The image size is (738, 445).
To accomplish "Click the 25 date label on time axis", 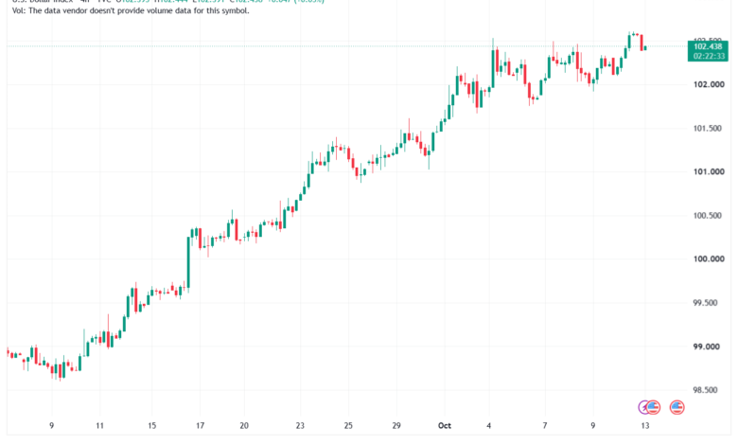I will click(348, 426).
